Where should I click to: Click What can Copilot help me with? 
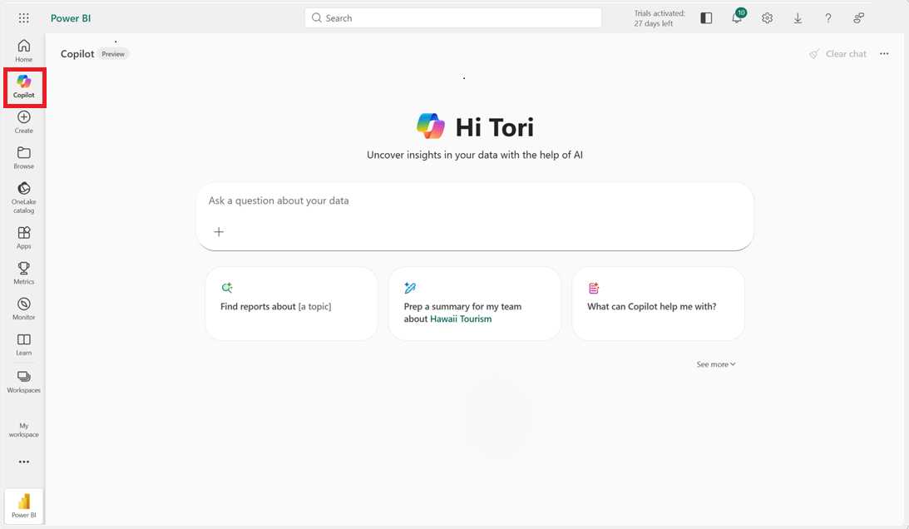coord(657,304)
